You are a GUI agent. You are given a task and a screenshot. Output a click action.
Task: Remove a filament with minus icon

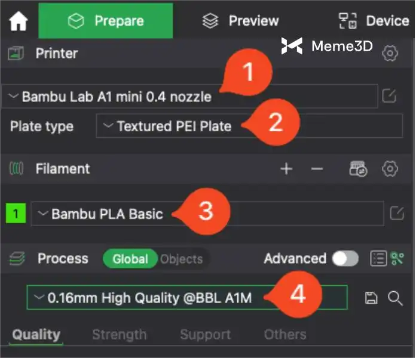[x=317, y=169]
